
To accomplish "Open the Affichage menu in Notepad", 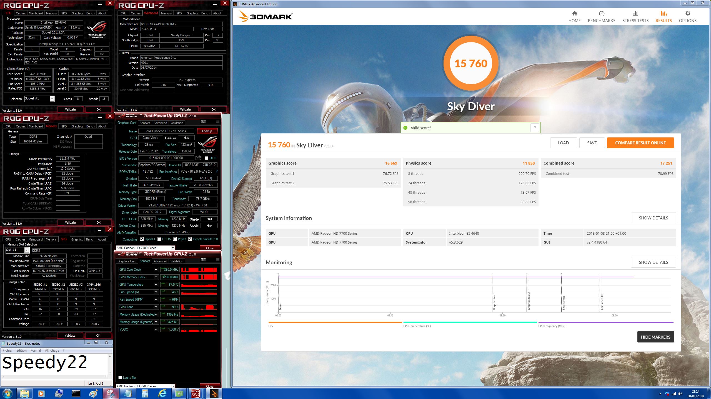I will click(x=52, y=351).
